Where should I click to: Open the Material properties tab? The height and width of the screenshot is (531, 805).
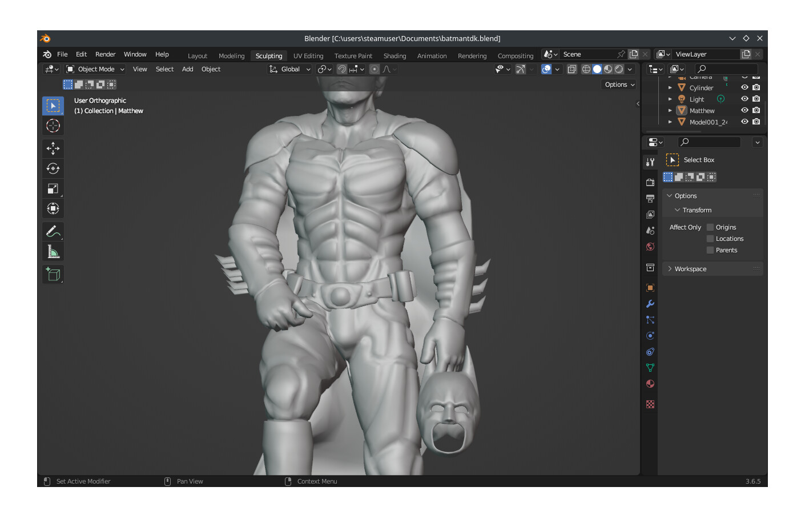coord(650,384)
